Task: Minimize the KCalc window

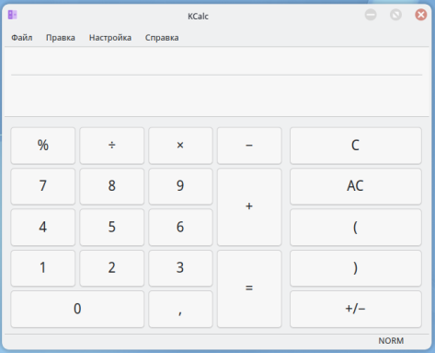Action: [371, 15]
